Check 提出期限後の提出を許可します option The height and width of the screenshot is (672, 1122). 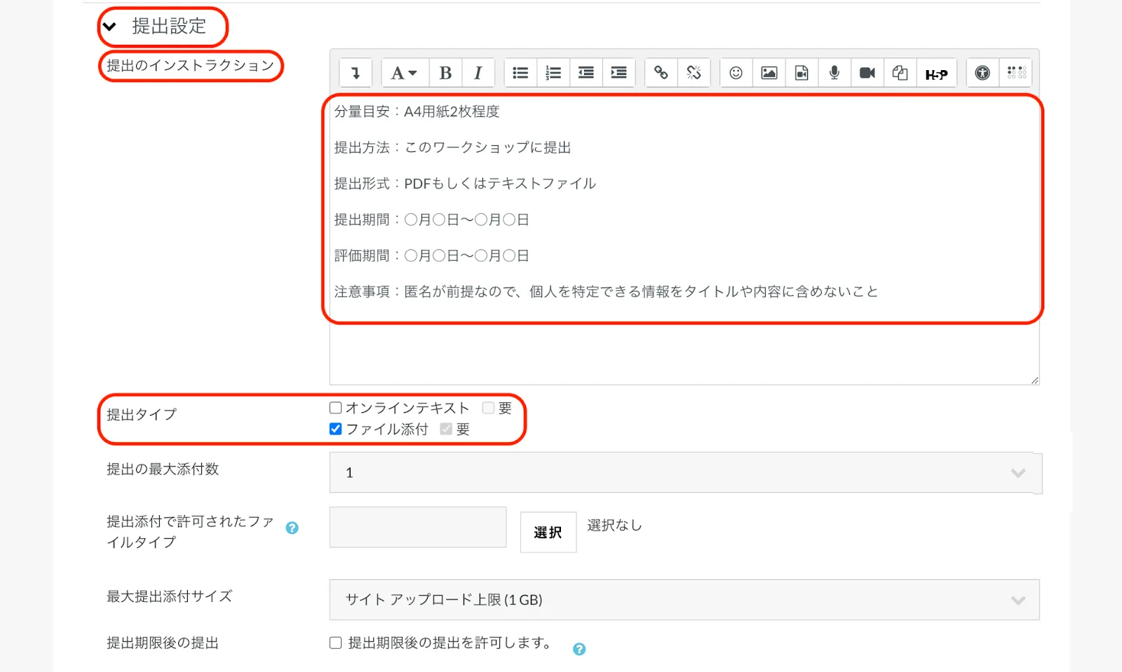click(x=336, y=643)
